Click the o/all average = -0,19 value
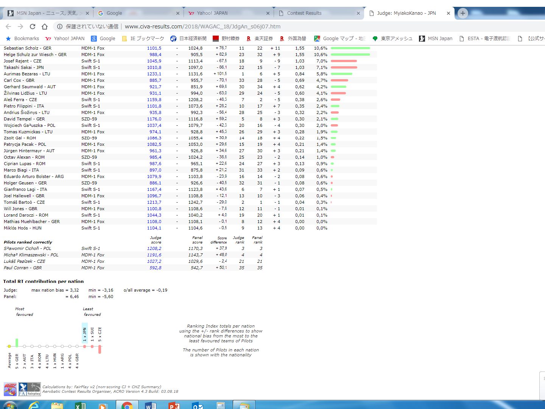Image resolution: width=545 pixels, height=409 pixels. [145, 290]
